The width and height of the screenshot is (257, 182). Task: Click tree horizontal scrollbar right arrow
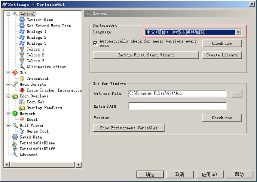point(78,165)
